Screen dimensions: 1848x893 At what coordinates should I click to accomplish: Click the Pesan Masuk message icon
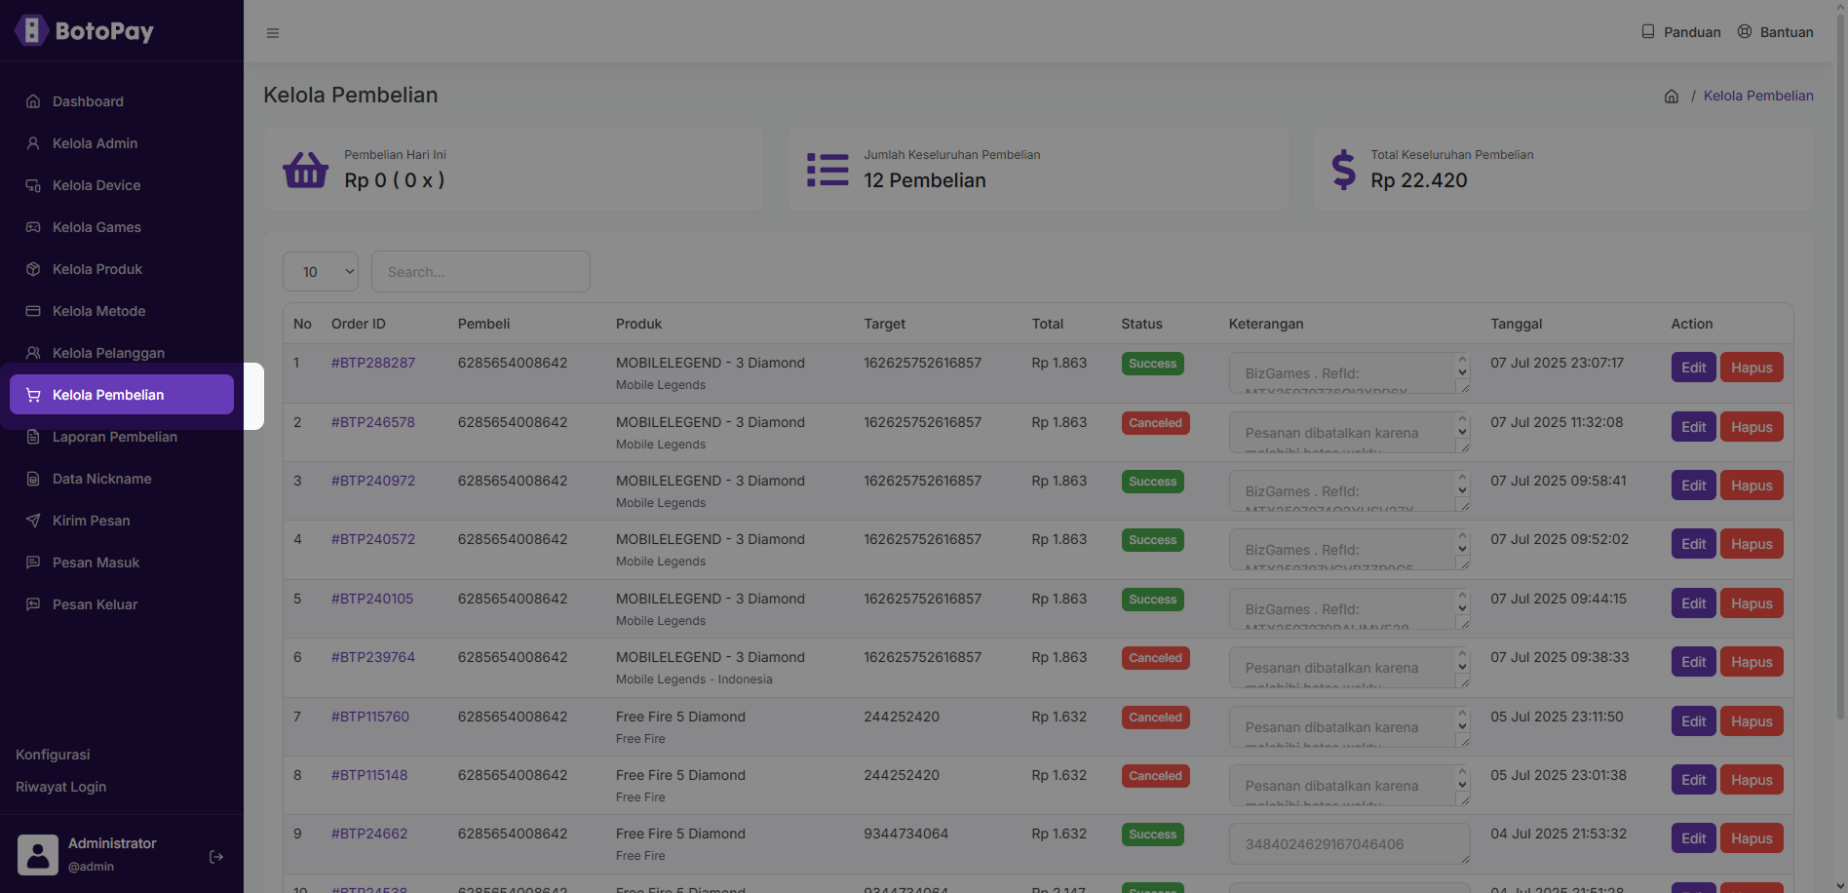tap(33, 563)
